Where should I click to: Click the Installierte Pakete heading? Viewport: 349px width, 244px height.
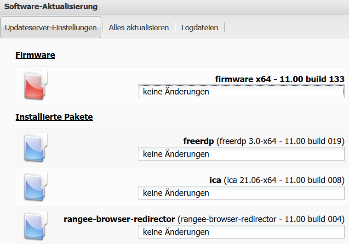pyautogui.click(x=54, y=117)
